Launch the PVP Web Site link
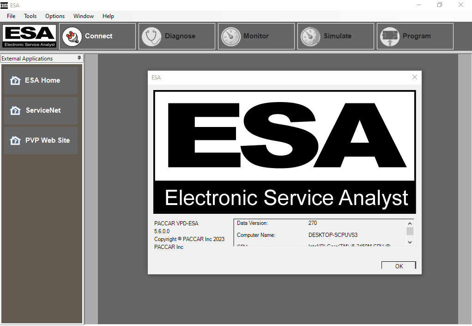Image resolution: width=472 pixels, height=326 pixels. point(41,140)
